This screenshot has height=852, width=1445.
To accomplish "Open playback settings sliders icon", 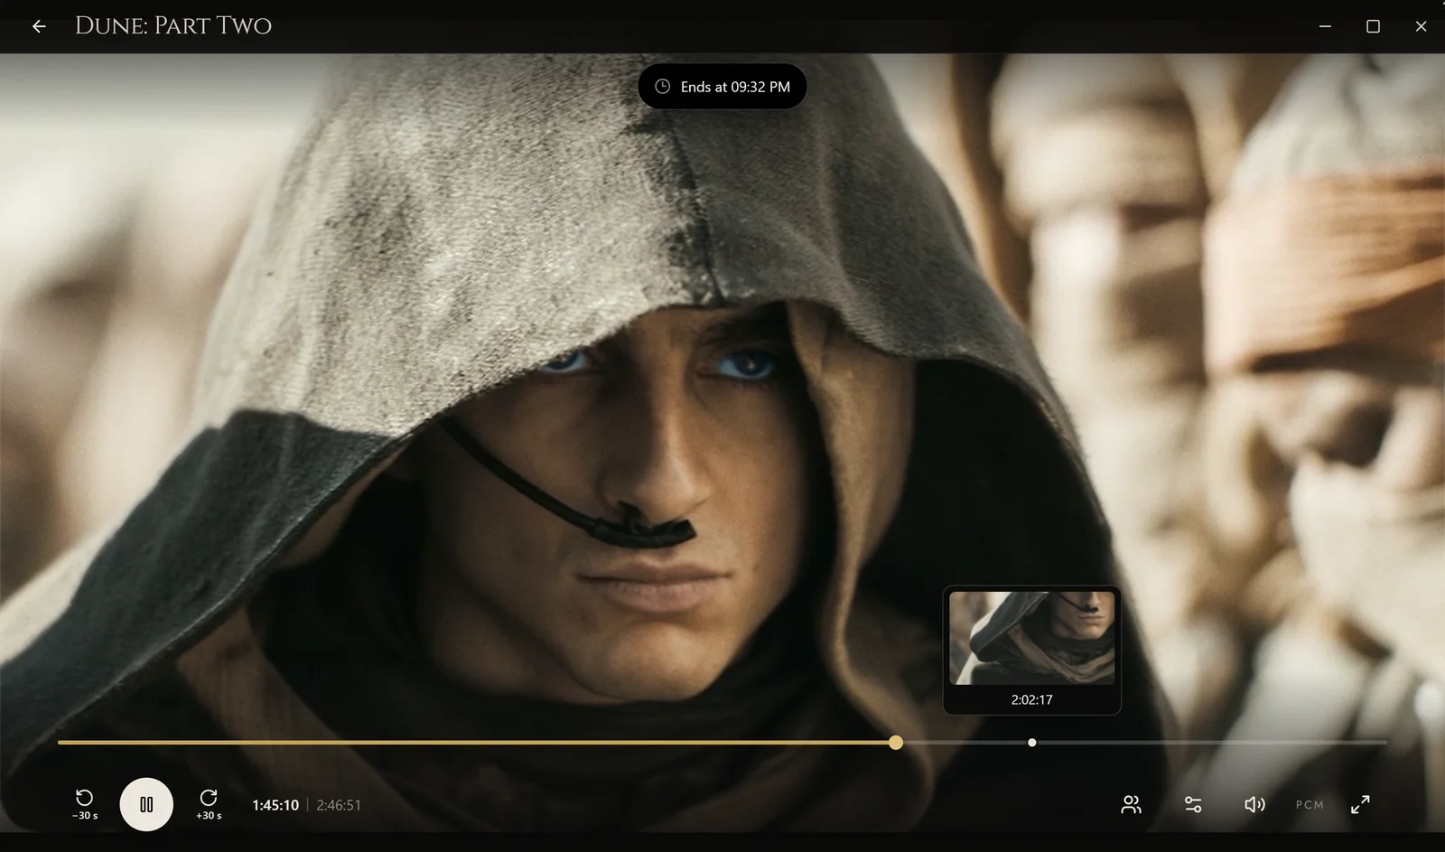I will (x=1193, y=804).
